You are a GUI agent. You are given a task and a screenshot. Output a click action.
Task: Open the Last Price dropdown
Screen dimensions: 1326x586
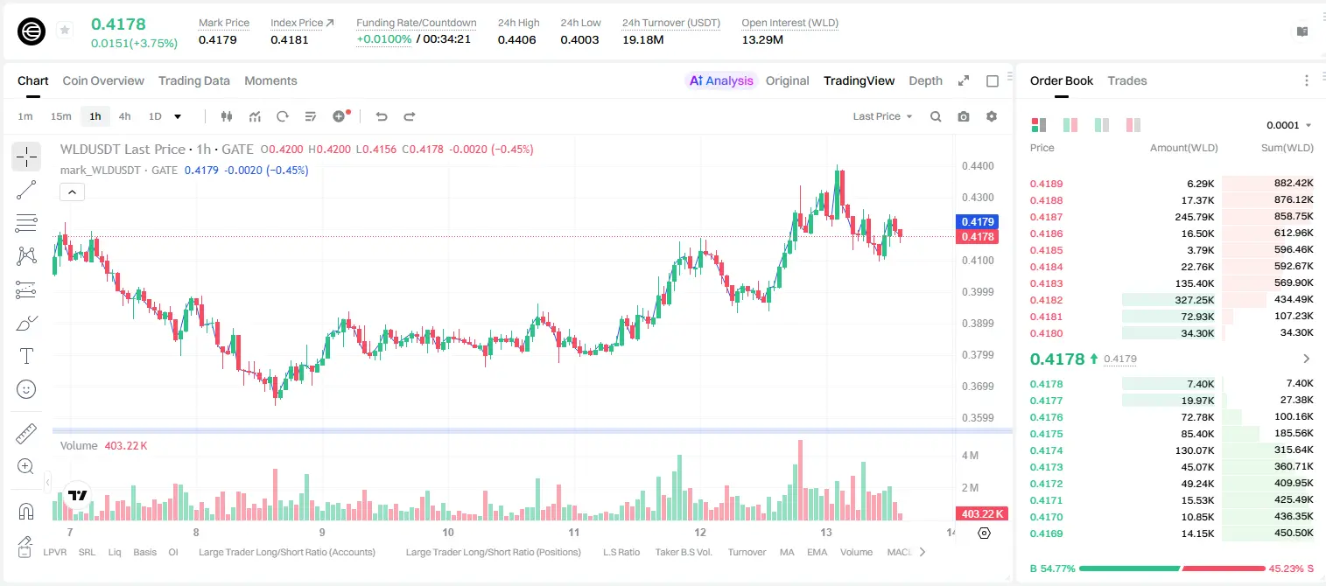pyautogui.click(x=882, y=116)
